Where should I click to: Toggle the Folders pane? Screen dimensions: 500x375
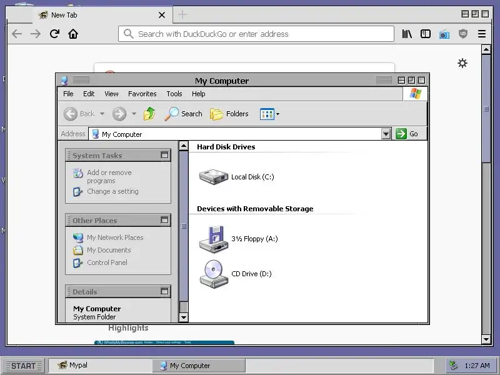coord(229,114)
